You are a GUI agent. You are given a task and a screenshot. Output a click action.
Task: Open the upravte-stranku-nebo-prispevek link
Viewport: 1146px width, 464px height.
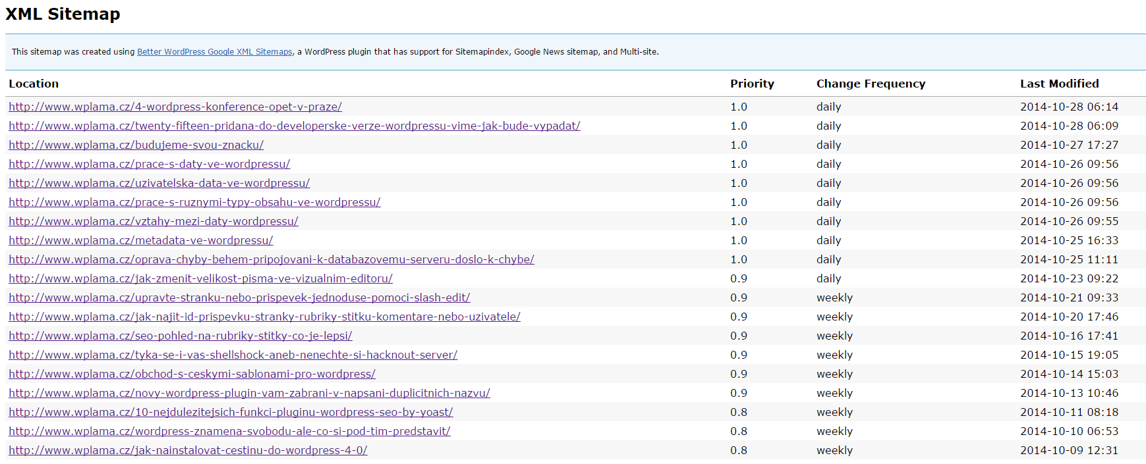(x=239, y=297)
